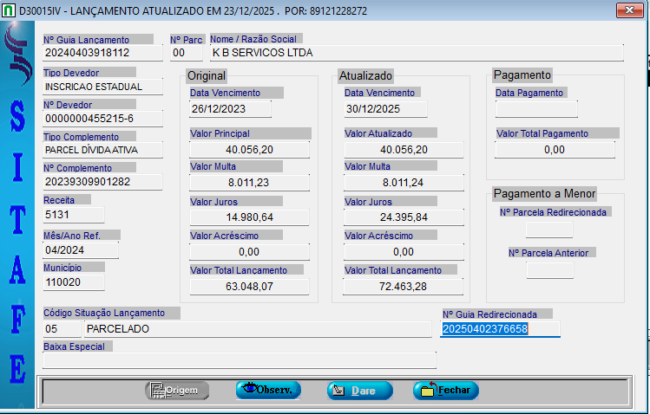Click the Nº Parcela Redirecionada field
This screenshot has height=414, width=650.
click(x=549, y=230)
